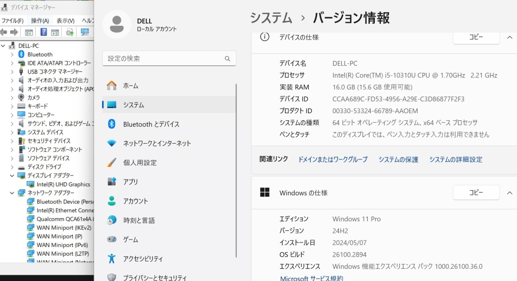Screen dimensions: 517x281
Task: Click システム breadcrumb in page header
Action: 271,18
